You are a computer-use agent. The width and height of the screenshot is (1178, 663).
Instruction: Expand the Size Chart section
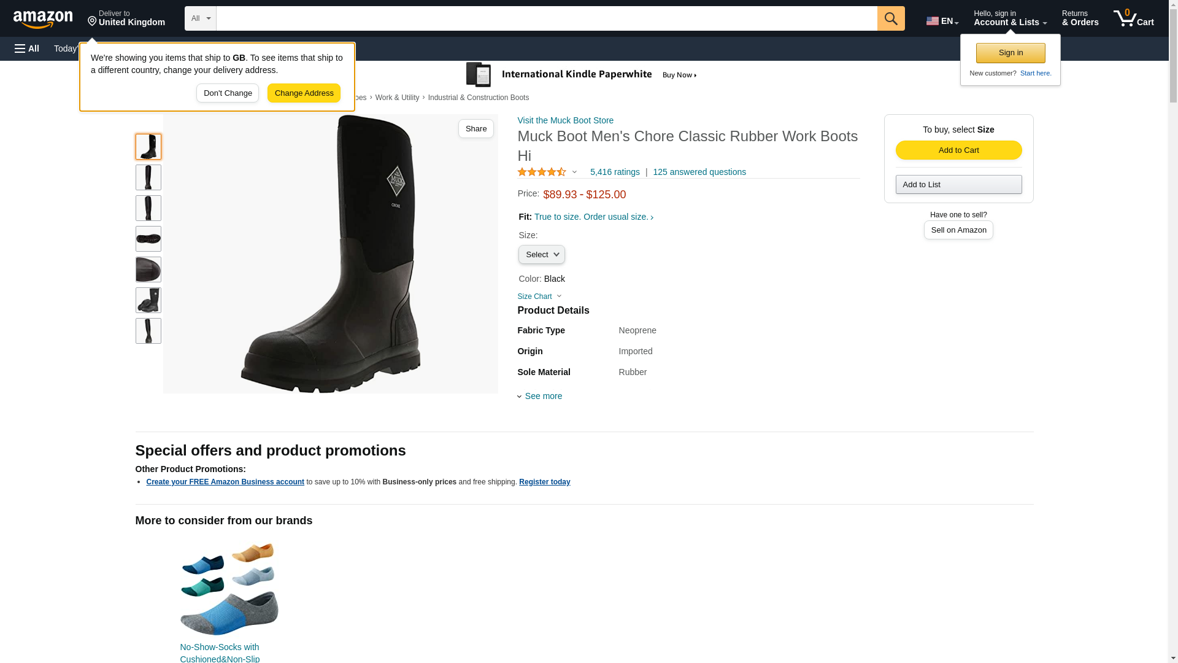(539, 297)
